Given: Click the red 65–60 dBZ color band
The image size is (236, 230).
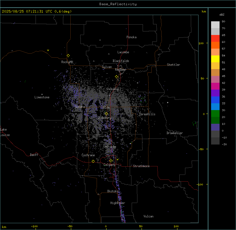Looking at the screenshot, I should click(215, 39).
